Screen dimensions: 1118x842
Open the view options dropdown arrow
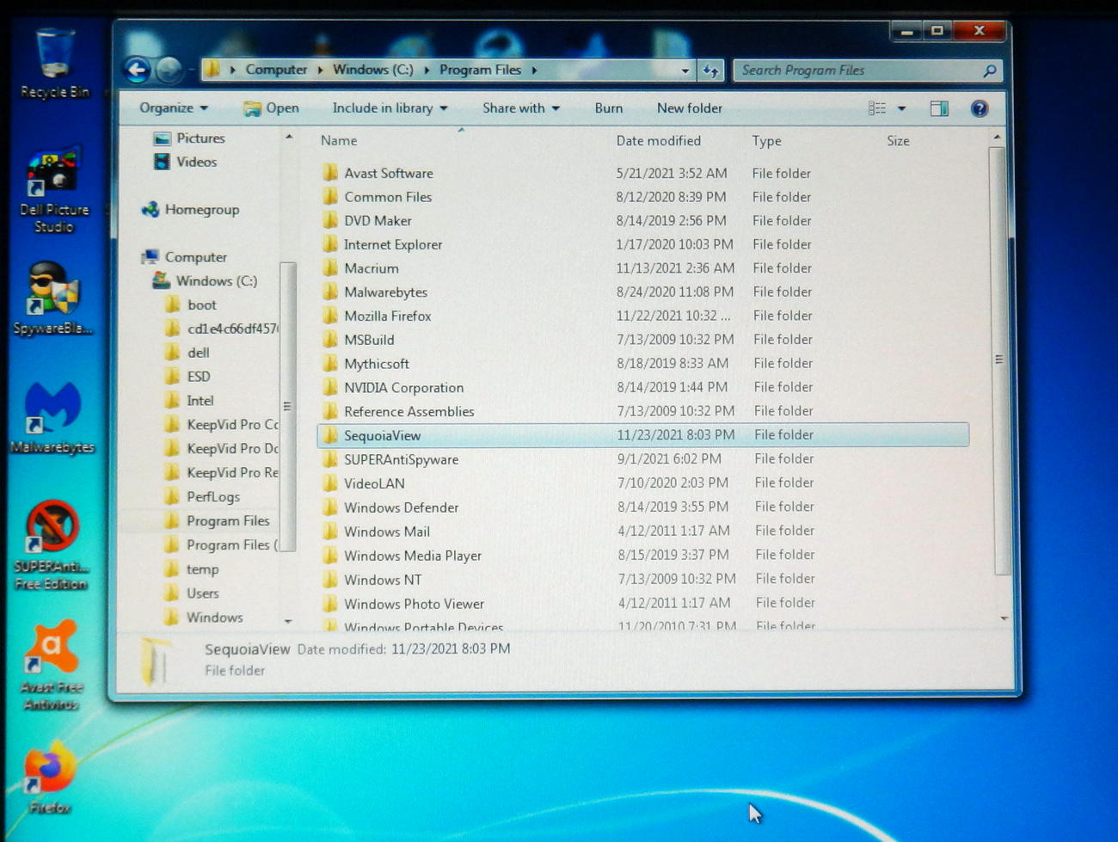901,108
